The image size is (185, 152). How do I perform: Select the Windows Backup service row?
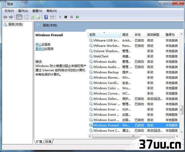click(134, 72)
